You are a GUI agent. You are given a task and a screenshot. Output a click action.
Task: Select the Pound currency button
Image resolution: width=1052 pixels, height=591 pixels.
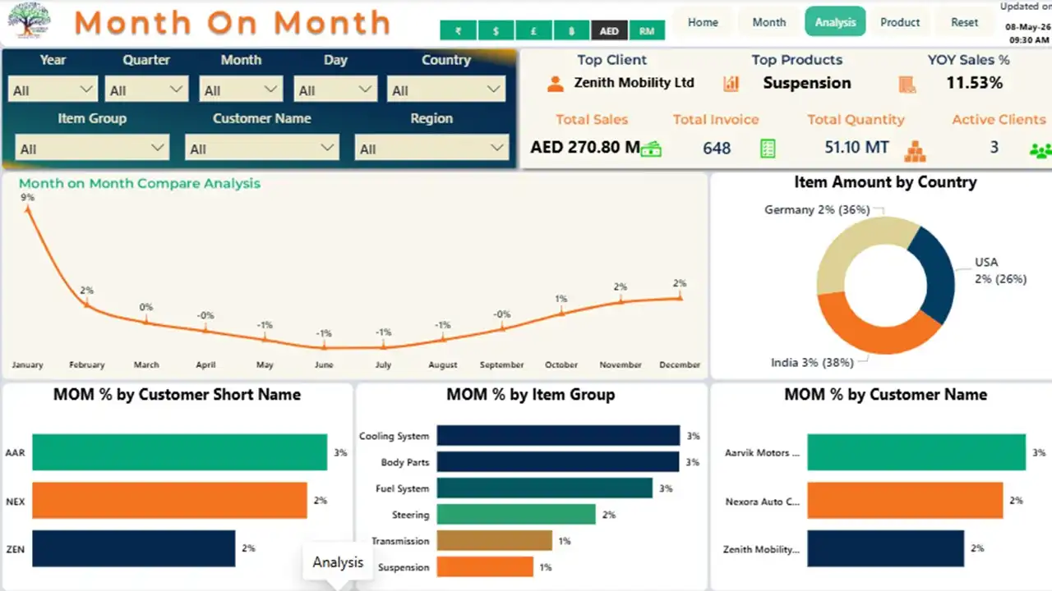[533, 31]
